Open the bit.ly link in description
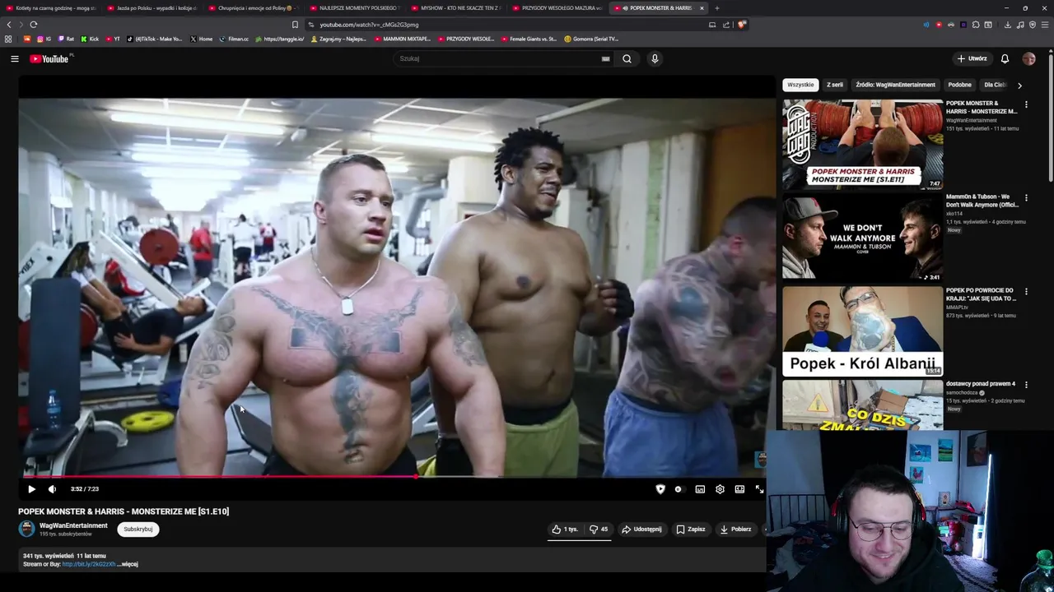The image size is (1054, 592). click(x=89, y=564)
